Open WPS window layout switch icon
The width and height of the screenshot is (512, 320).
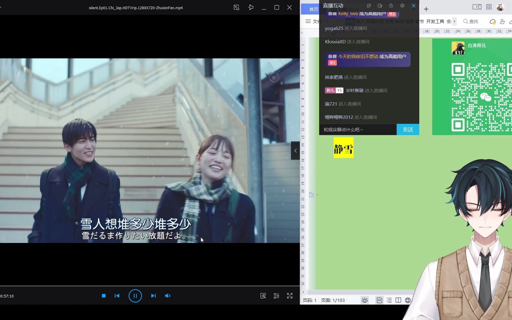click(x=477, y=7)
